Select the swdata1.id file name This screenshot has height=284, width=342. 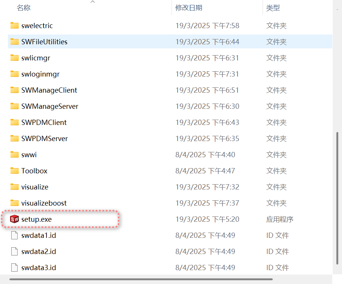click(x=39, y=235)
